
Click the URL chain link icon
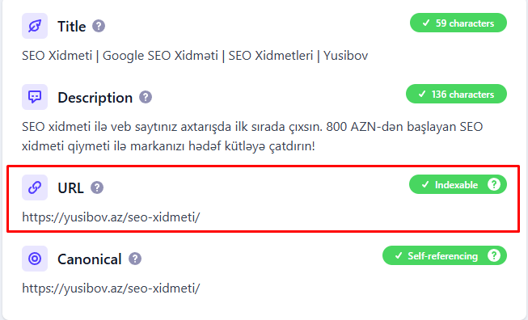click(35, 187)
